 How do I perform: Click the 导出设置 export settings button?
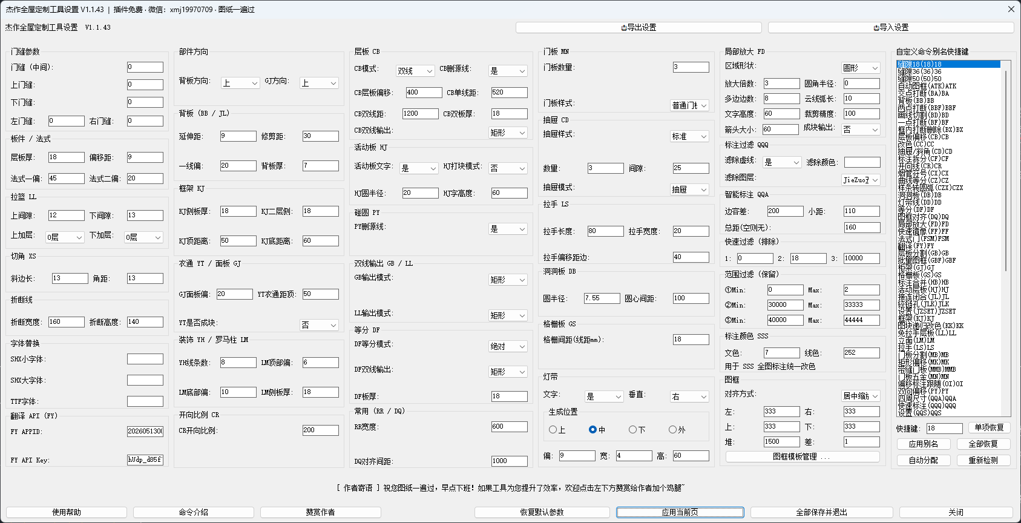[x=639, y=27]
